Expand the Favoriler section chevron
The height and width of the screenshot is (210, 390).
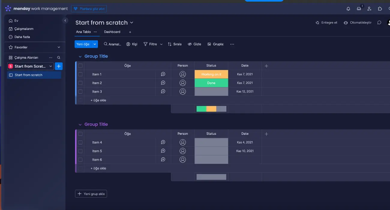(59, 47)
